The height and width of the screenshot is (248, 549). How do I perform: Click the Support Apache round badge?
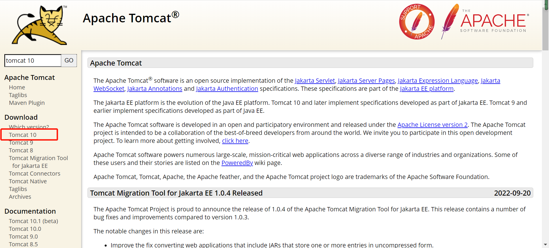click(417, 22)
